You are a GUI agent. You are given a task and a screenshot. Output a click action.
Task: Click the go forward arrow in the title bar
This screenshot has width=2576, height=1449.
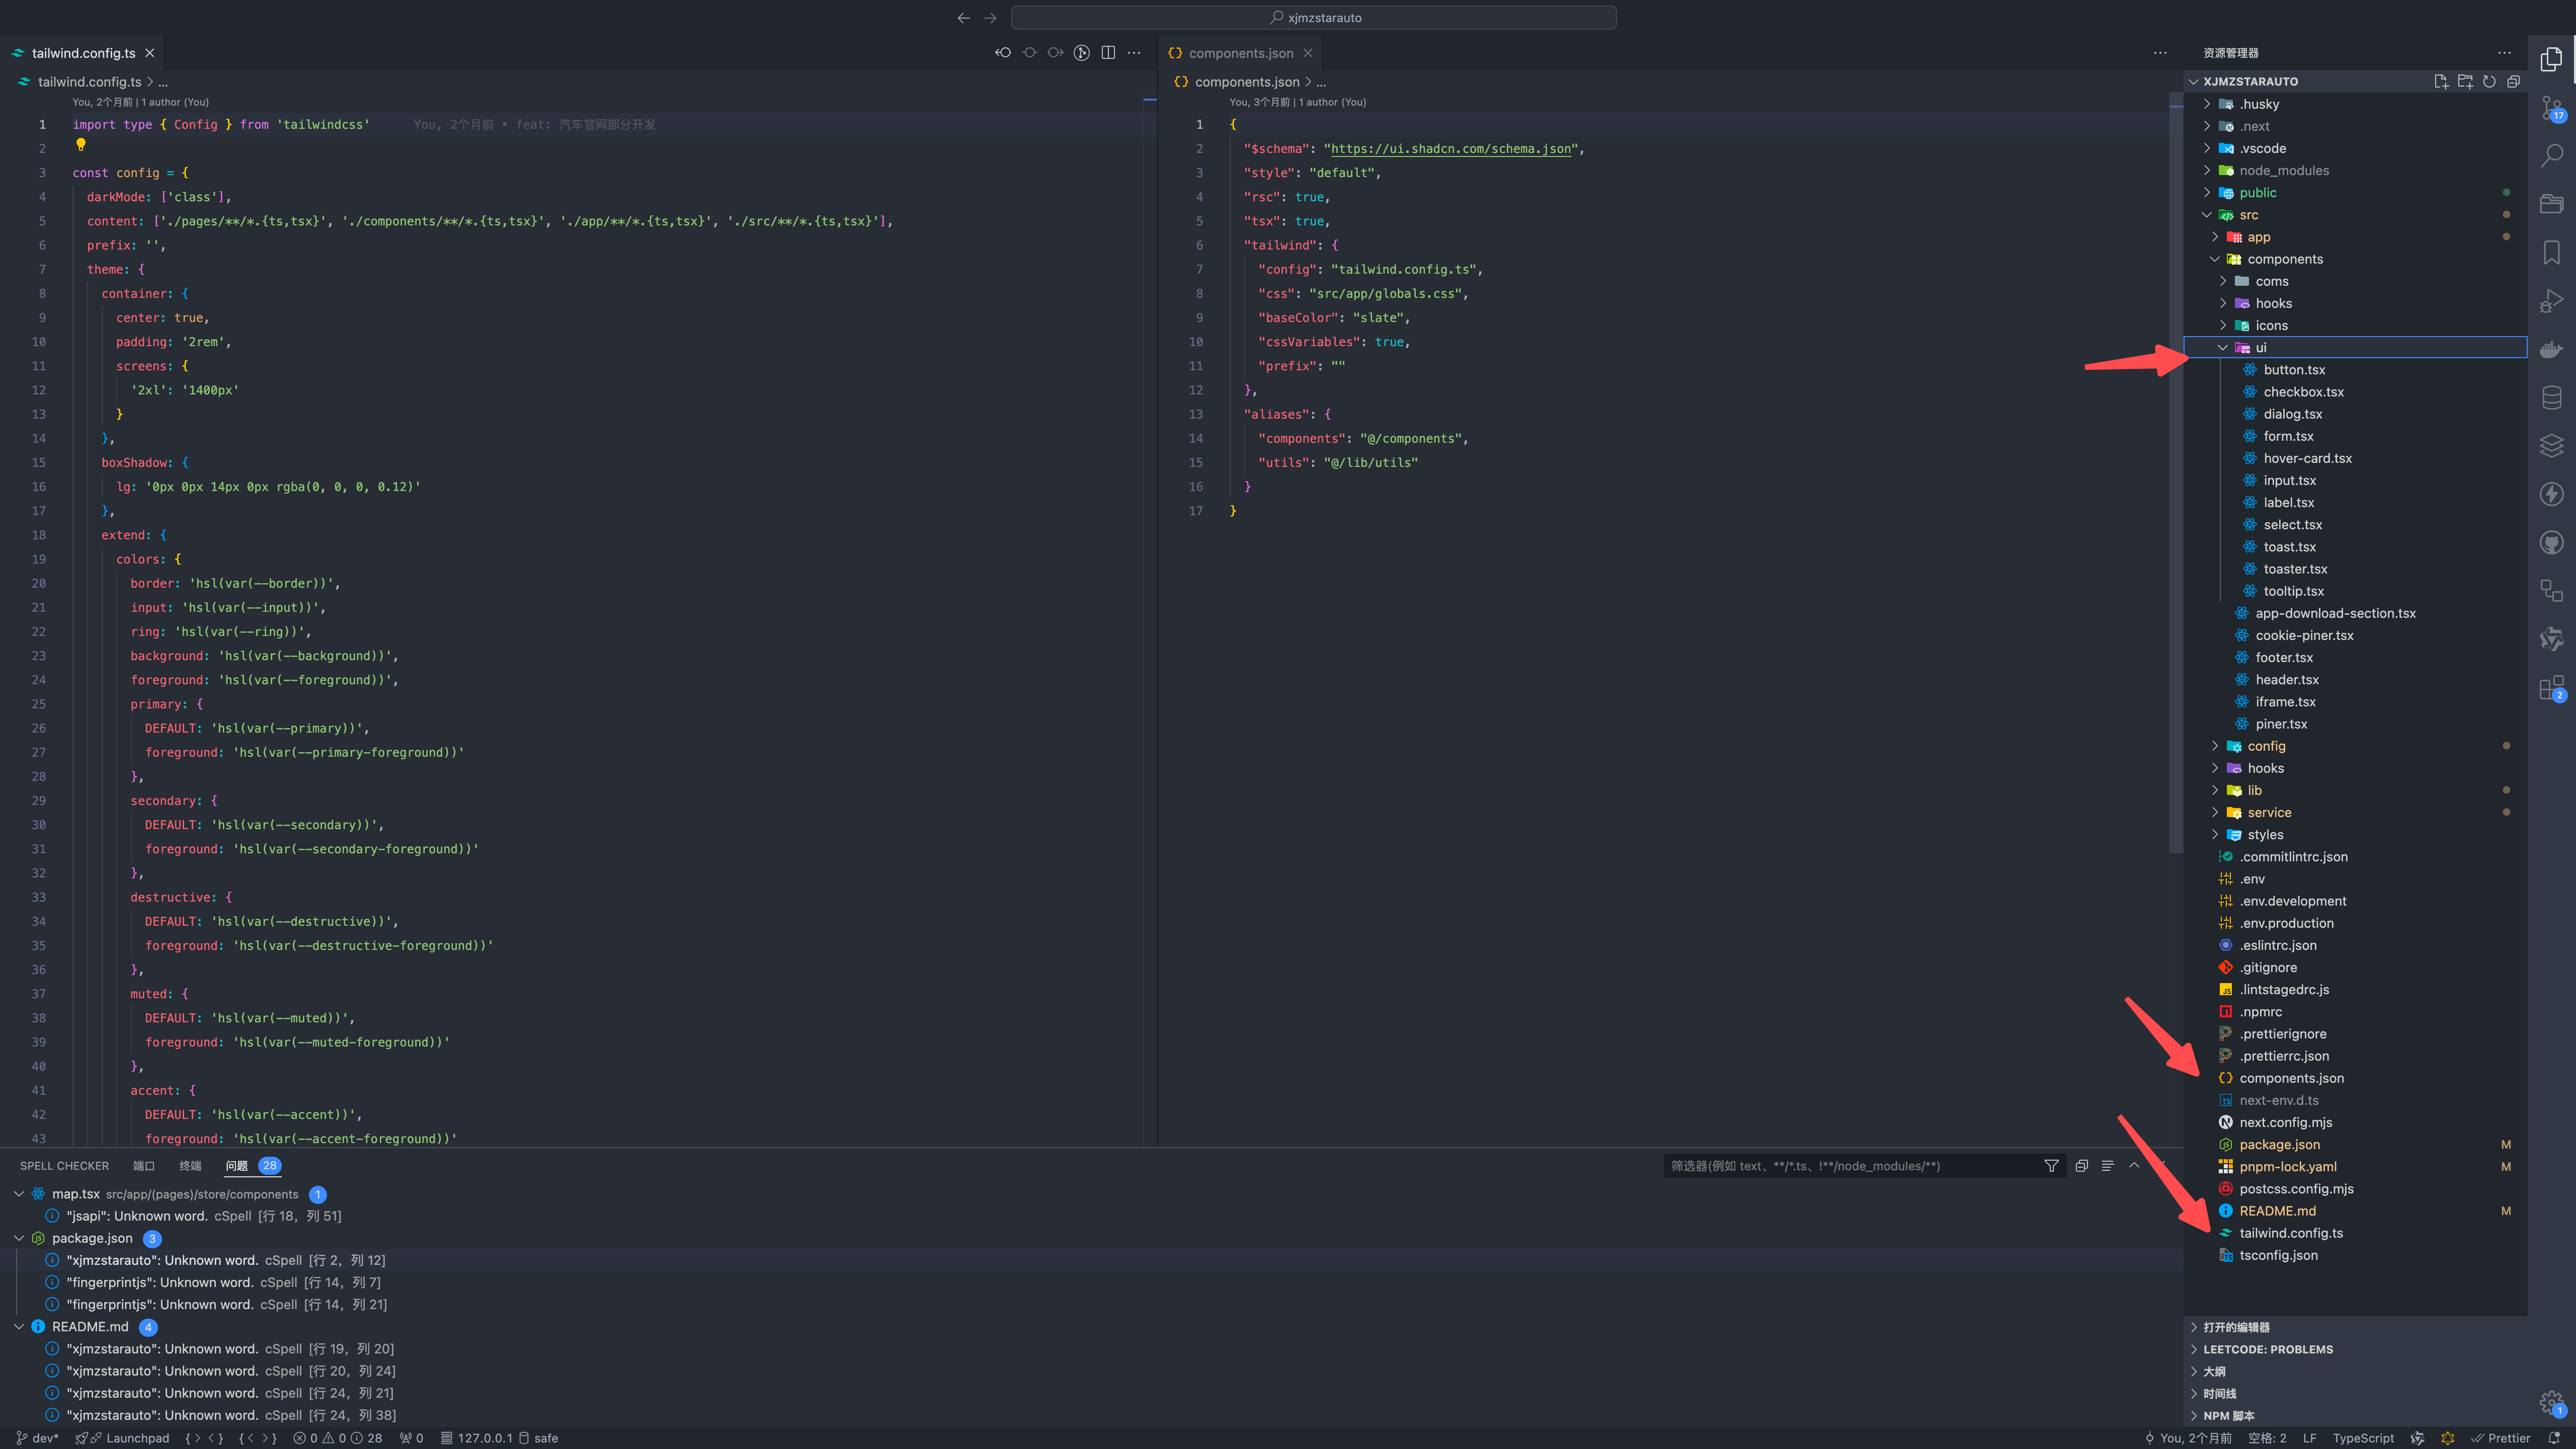(990, 17)
